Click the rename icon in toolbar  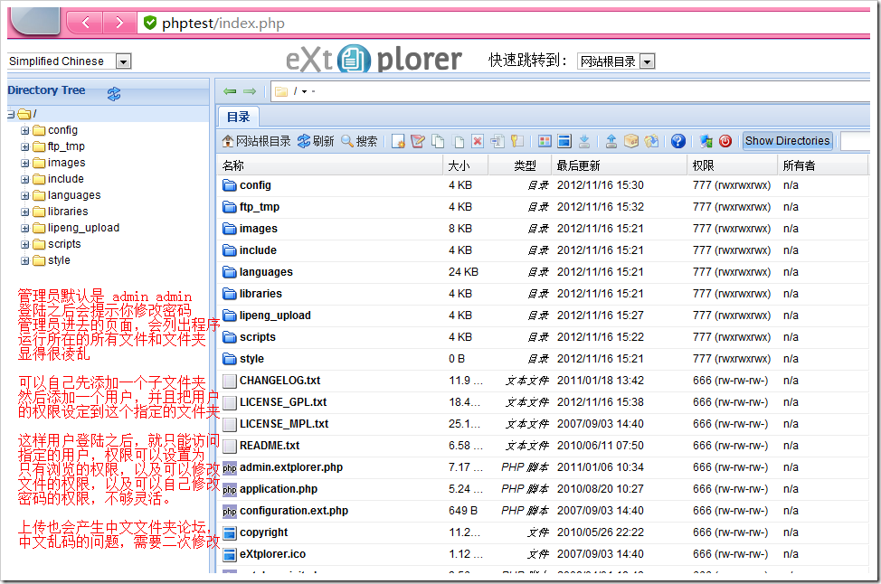tap(497, 141)
